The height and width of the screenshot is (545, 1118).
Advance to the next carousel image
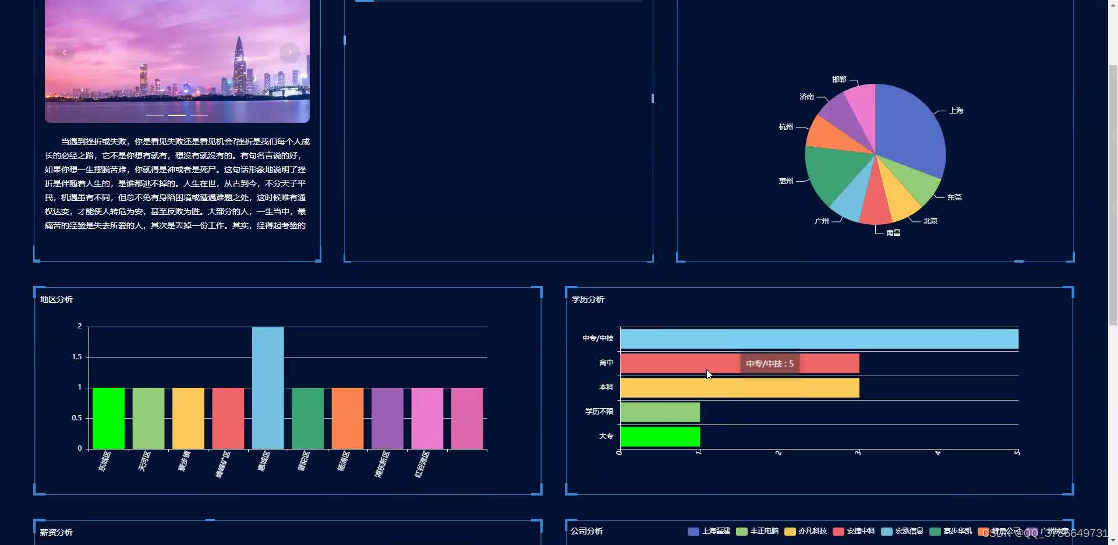coord(289,52)
